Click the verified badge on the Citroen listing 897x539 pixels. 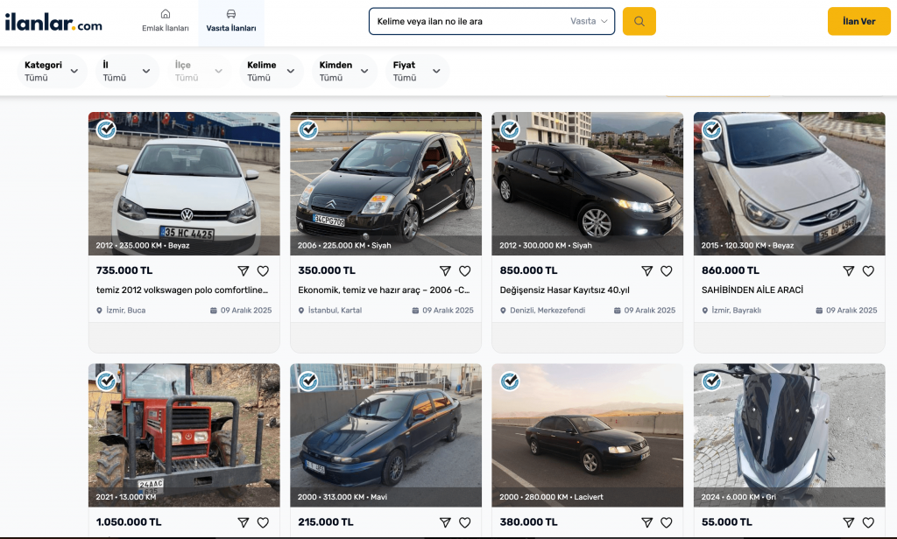[x=308, y=130]
